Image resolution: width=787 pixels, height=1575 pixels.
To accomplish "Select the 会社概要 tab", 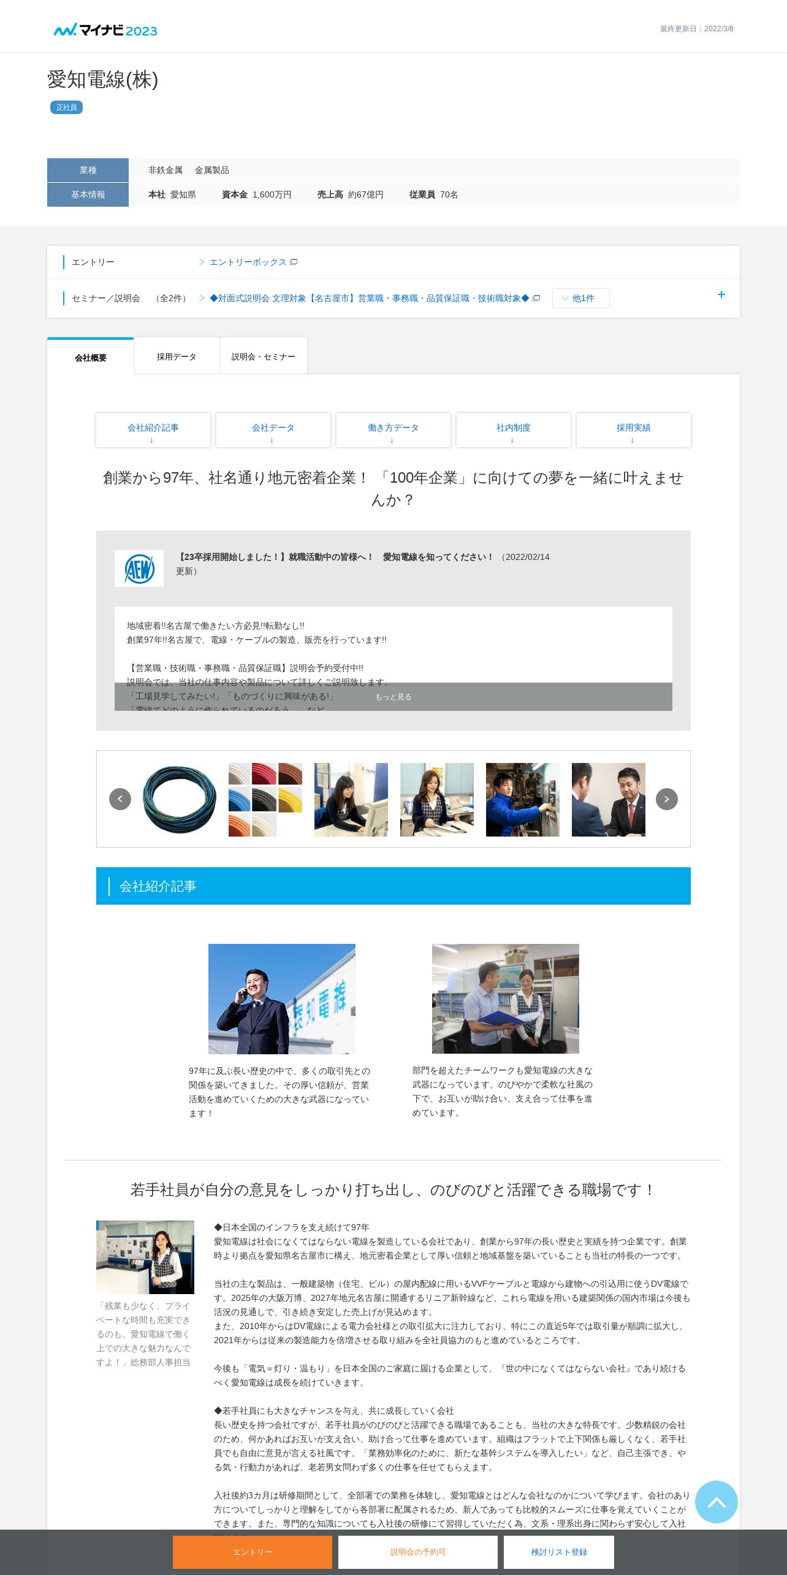I will coord(91,357).
